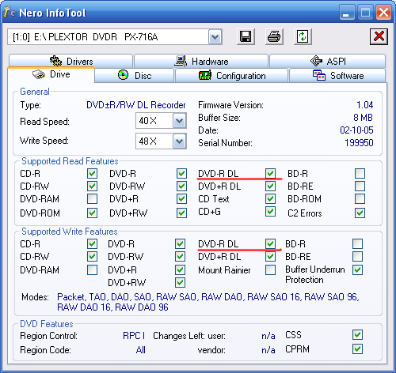Print the report using printer icon
This screenshot has width=396, height=373.
[x=274, y=36]
